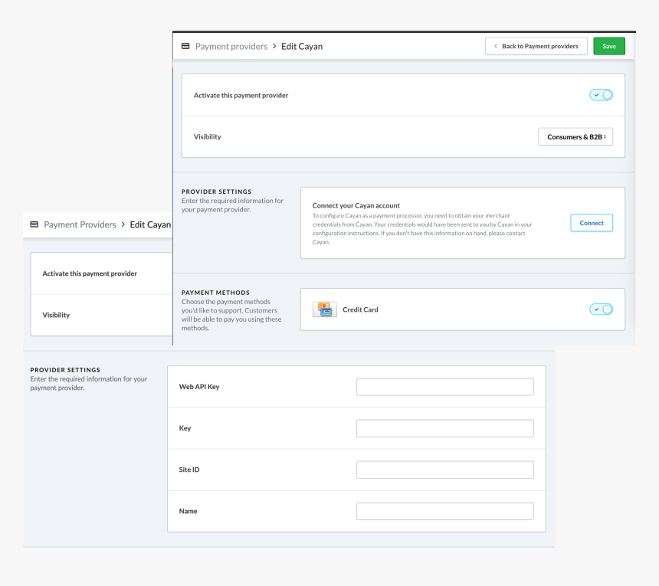The height and width of the screenshot is (586, 659).
Task: Click the Credit Card payment method icon
Action: (x=325, y=309)
